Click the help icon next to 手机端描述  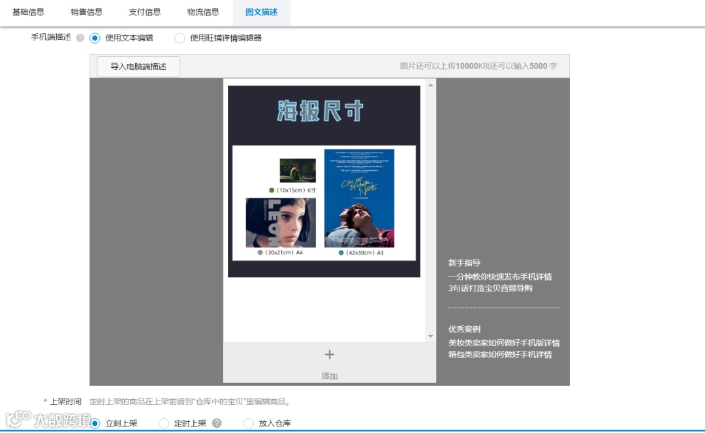pos(80,38)
